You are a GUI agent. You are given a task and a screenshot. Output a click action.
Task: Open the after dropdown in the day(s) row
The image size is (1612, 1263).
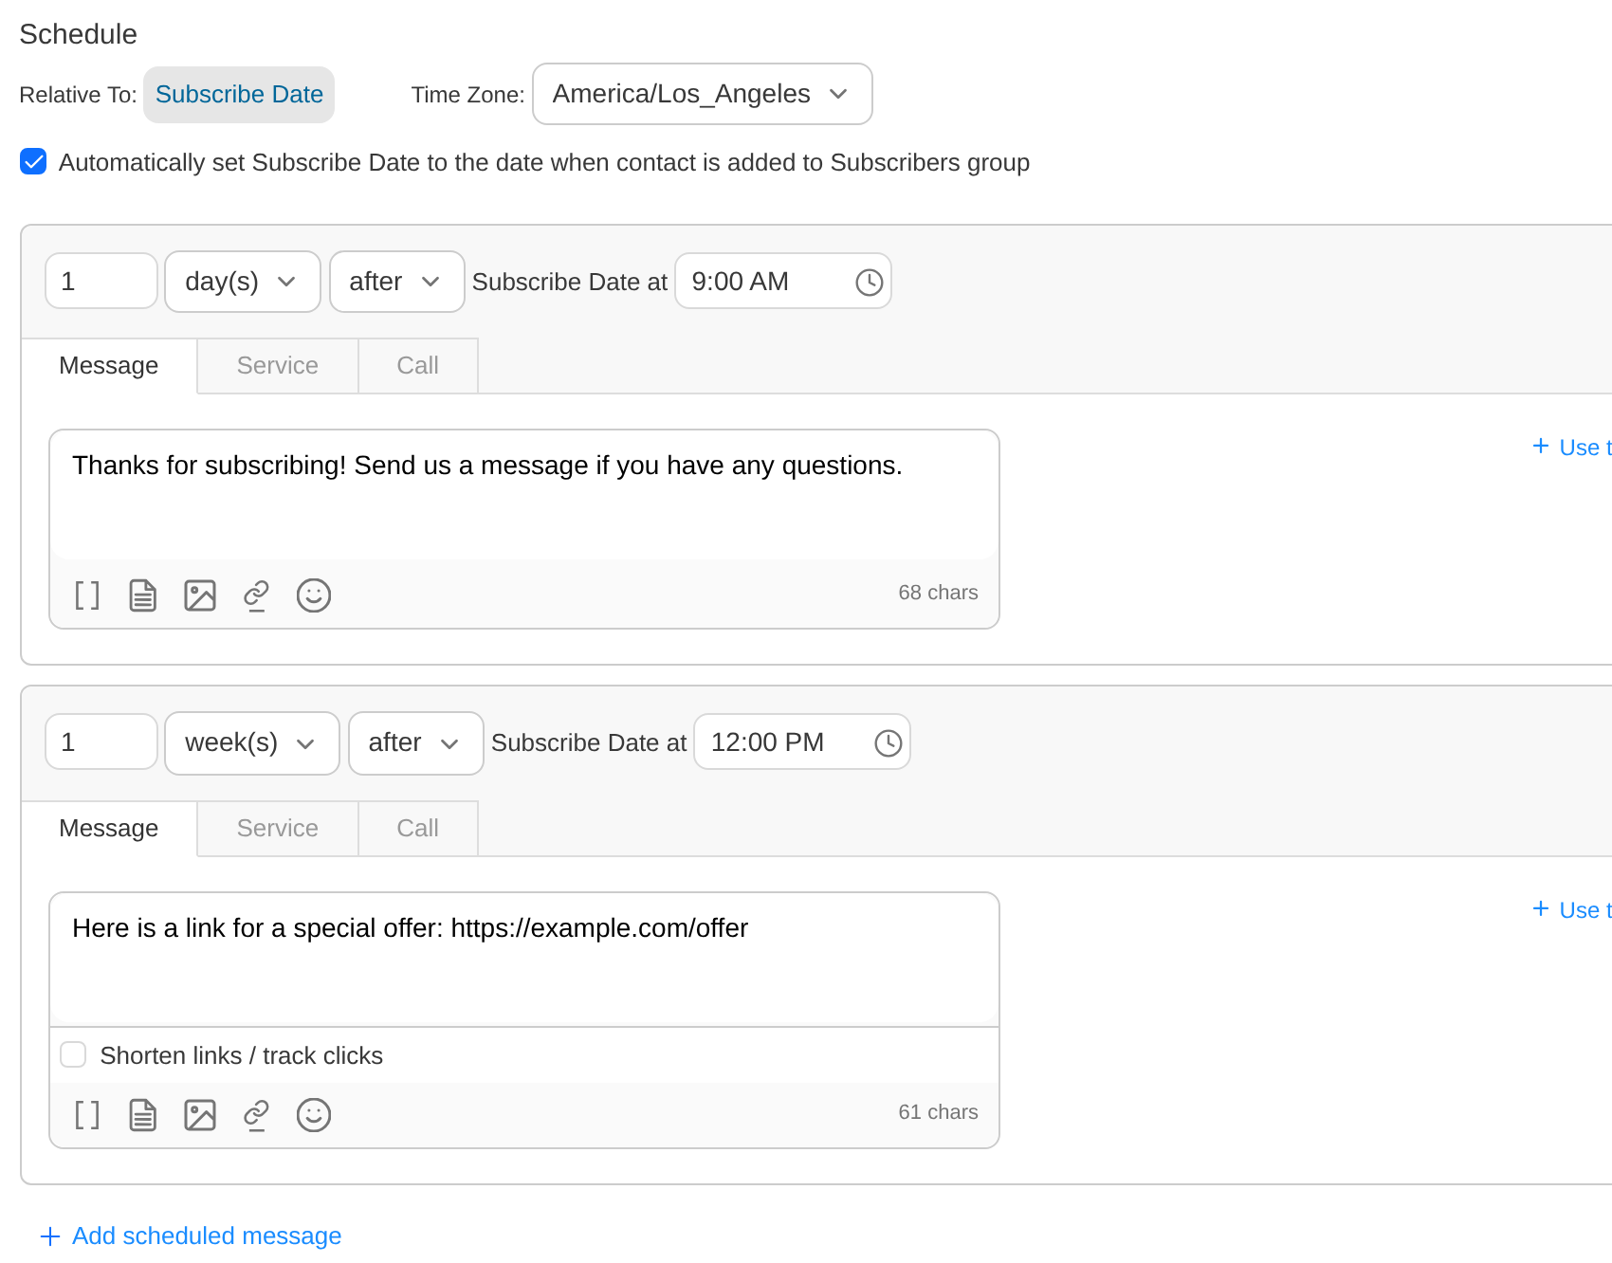(397, 282)
